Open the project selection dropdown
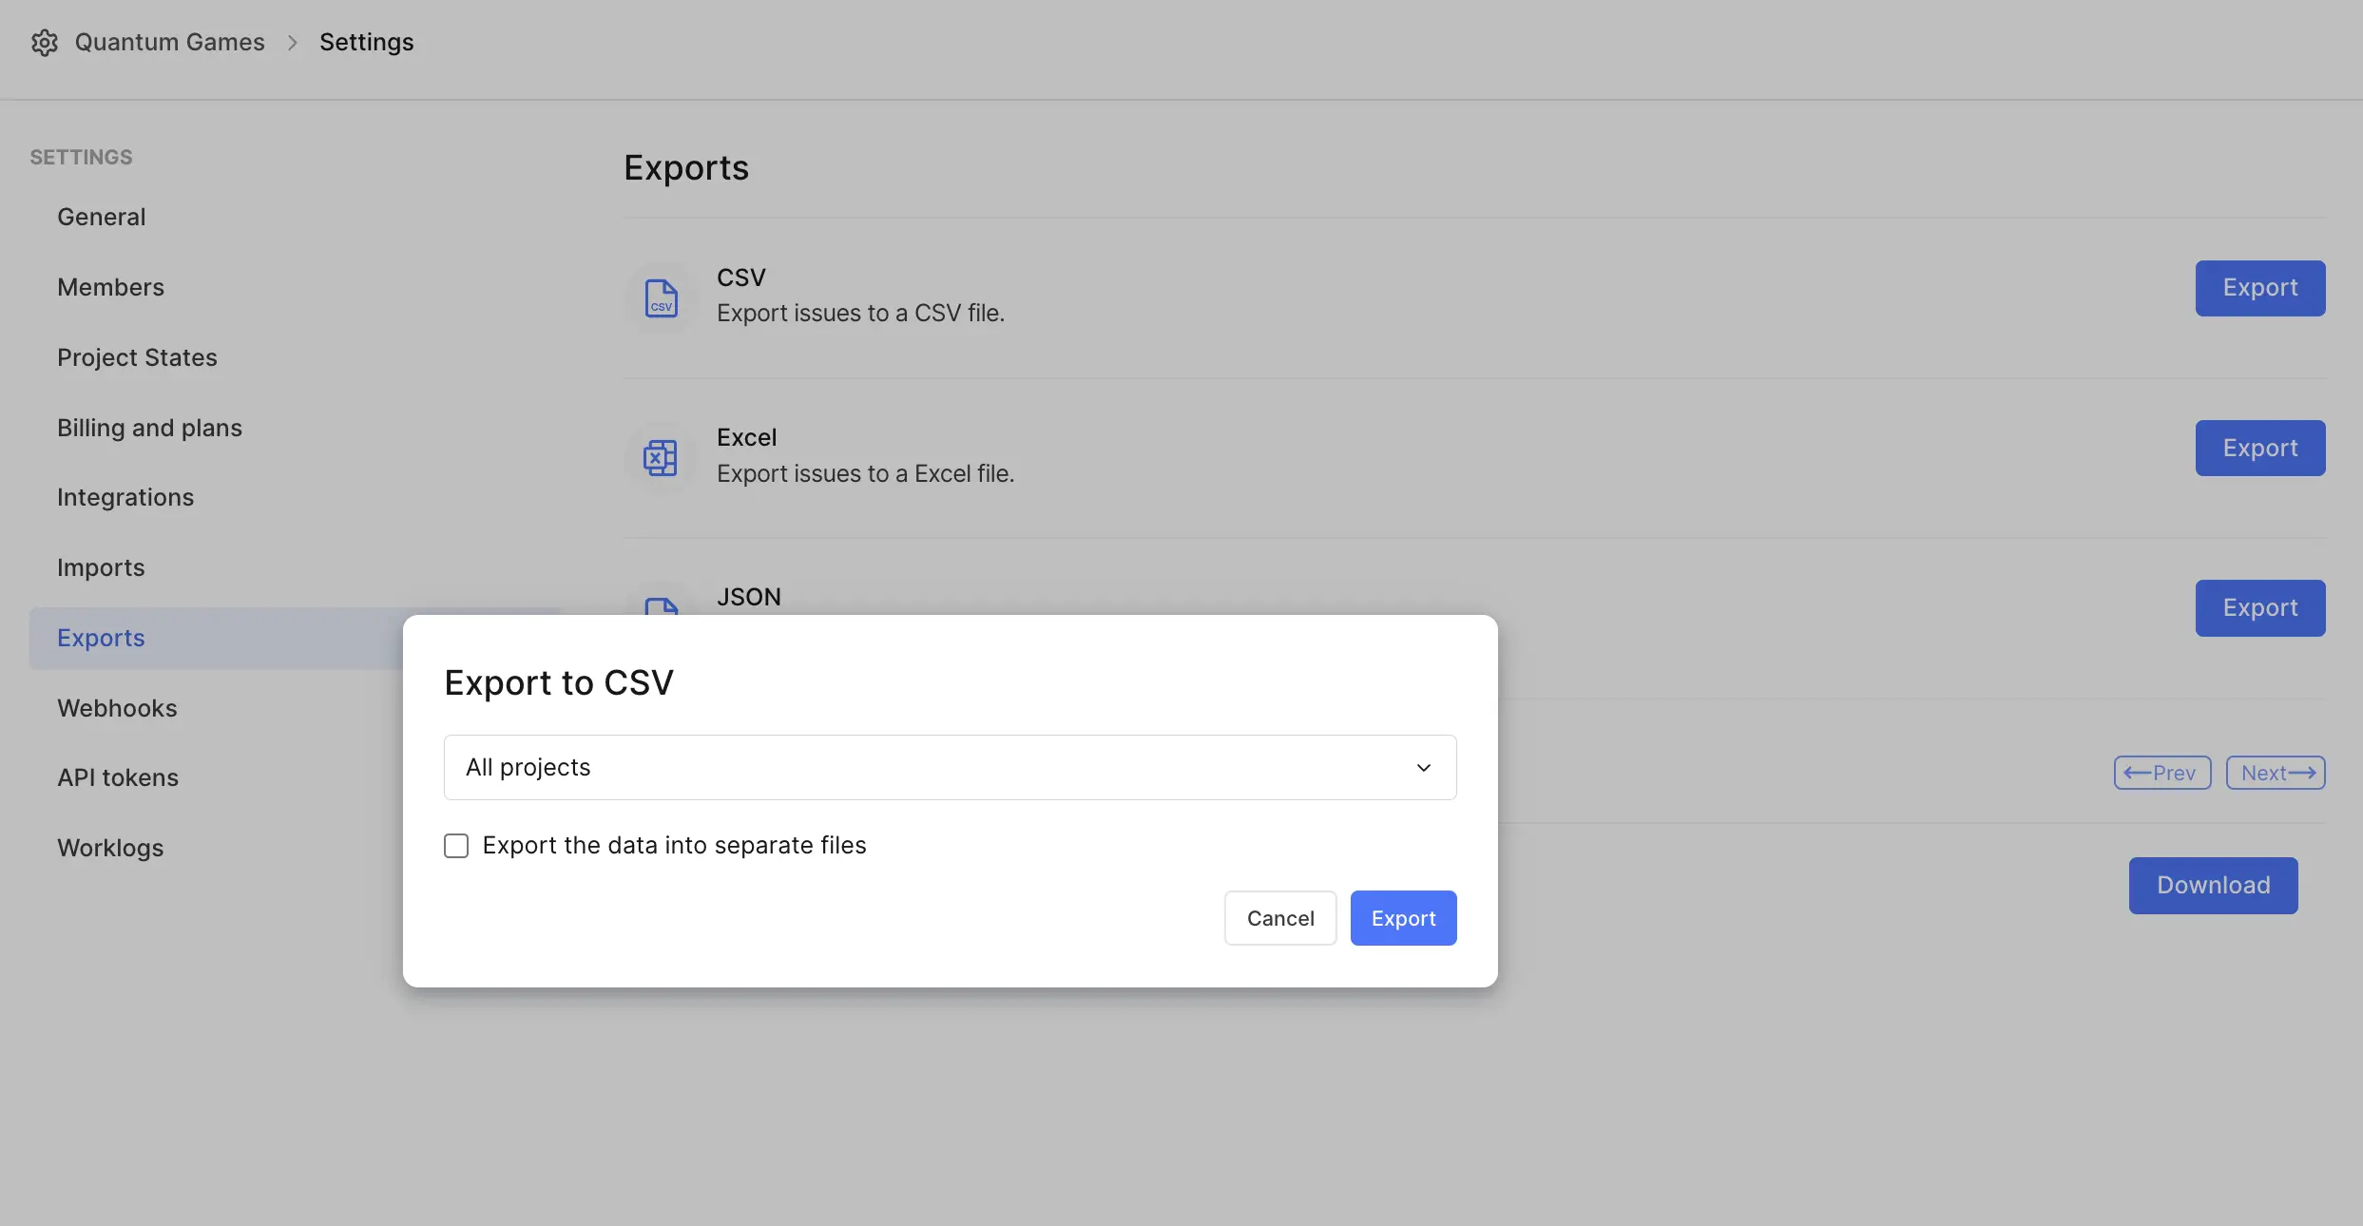 click(x=949, y=767)
